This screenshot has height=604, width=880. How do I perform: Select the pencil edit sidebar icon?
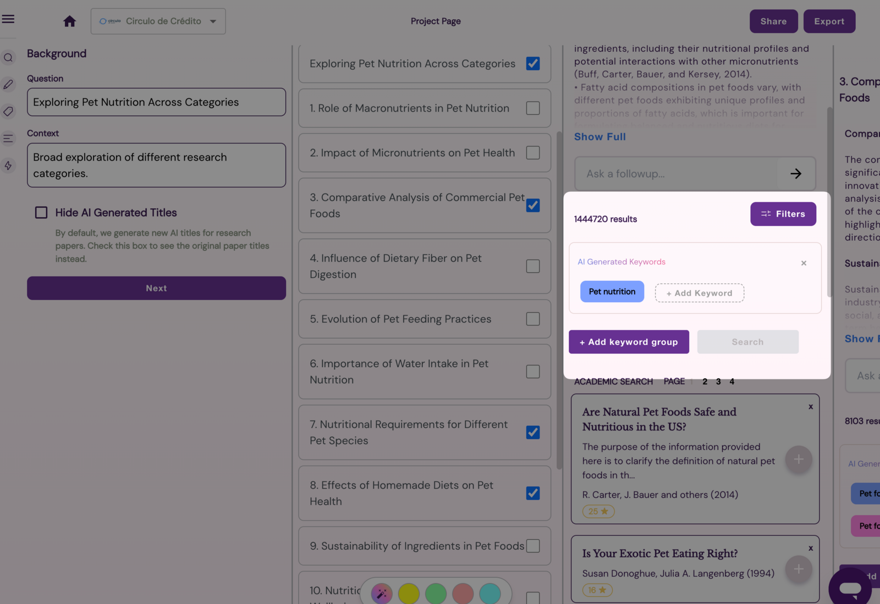[x=8, y=85]
